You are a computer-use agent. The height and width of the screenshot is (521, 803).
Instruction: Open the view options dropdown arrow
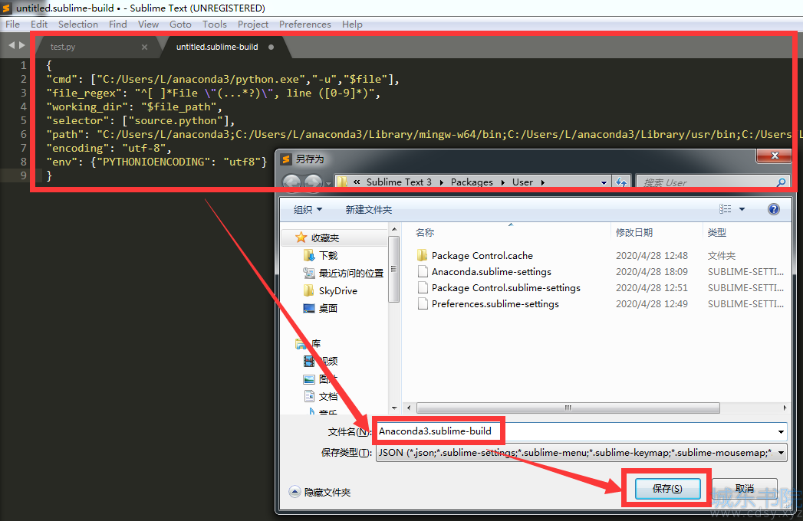click(x=742, y=209)
